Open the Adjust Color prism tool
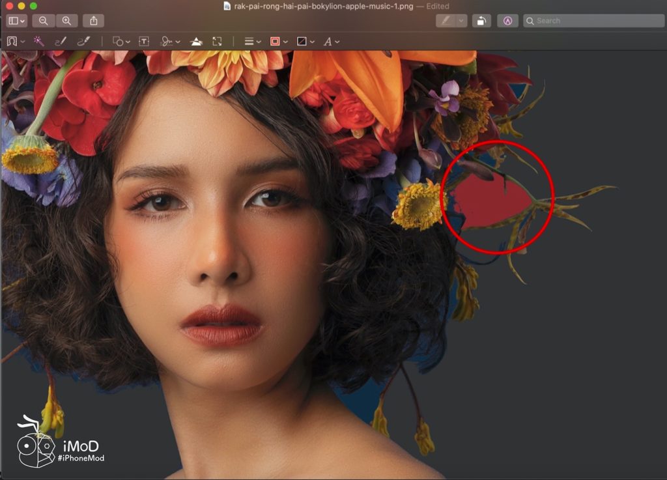This screenshot has width=667, height=480. coord(196,41)
